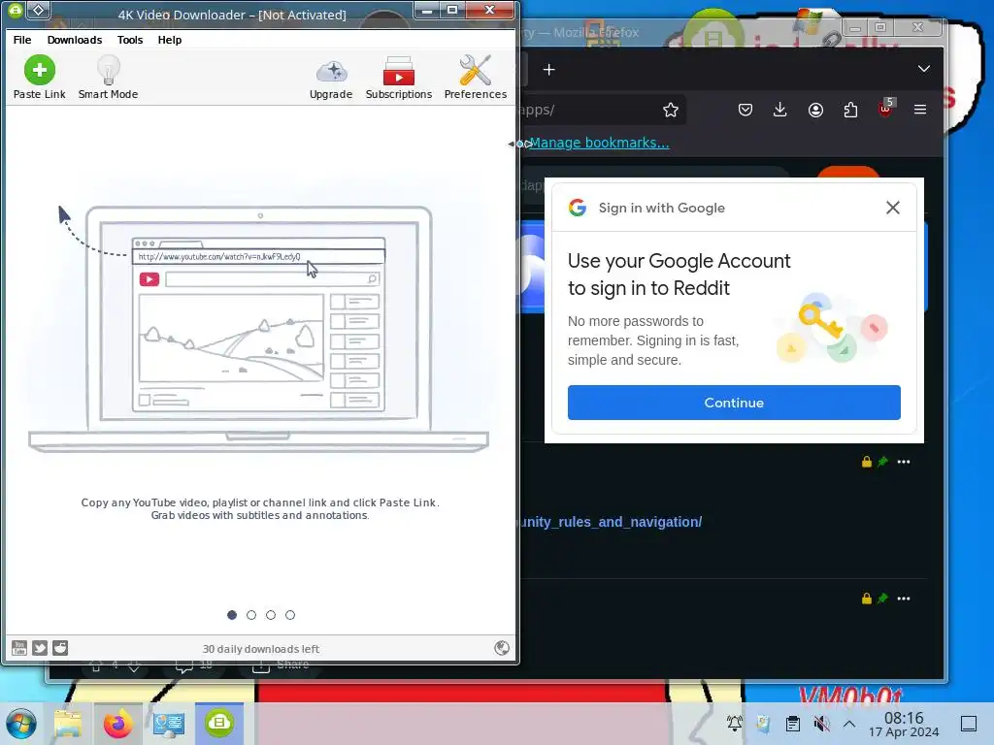Open Subscriptions in 4K Video Downloader
994x745 pixels.
click(399, 78)
